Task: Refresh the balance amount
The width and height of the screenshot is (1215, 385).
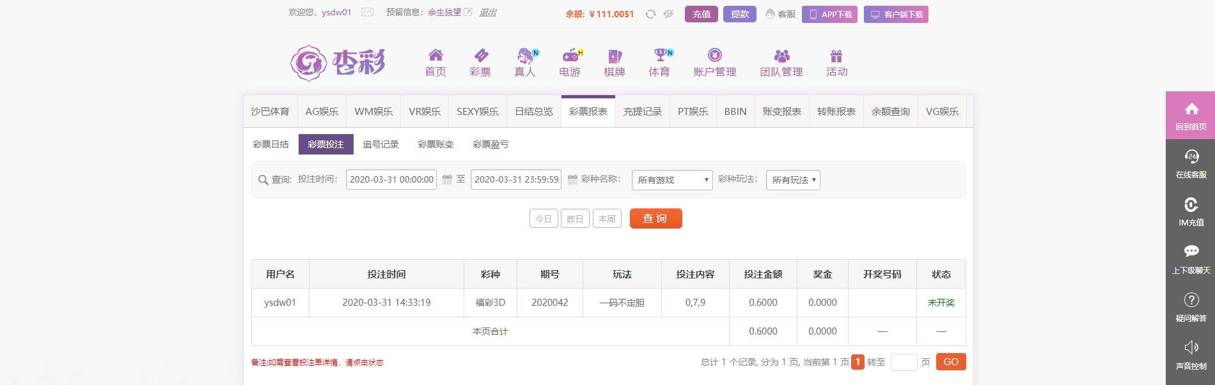Action: click(650, 14)
